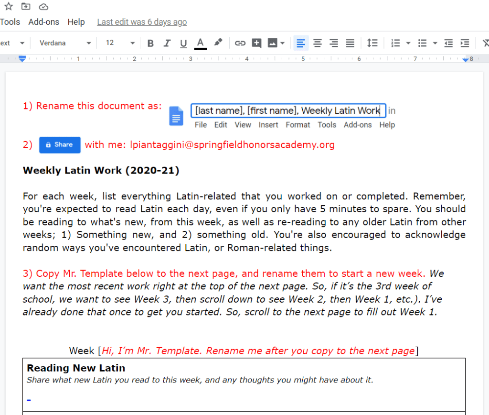The width and height of the screenshot is (489, 415).
Task: Add a comment with the toolbar icon
Action: pos(256,43)
